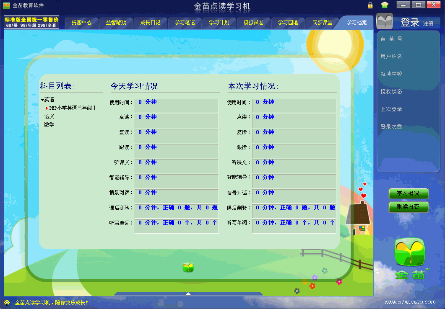Click the 学习概况 green button
Screen dimensions: 445x309
click(x=408, y=193)
